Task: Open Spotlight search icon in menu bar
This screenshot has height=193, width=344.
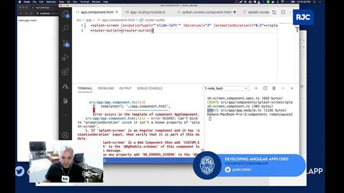Action: coord(314,2)
